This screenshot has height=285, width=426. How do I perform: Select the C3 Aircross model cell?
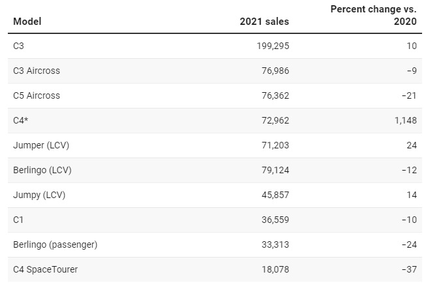click(37, 71)
